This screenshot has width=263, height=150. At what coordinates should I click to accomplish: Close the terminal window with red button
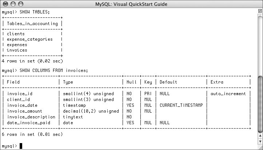point(5,4)
